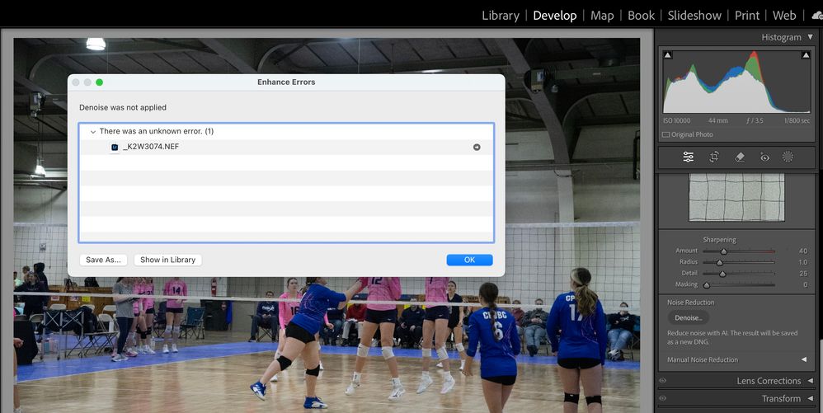This screenshot has width=823, height=413.
Task: Expand Manual Noise Reduction section
Action: pyautogui.click(x=803, y=359)
